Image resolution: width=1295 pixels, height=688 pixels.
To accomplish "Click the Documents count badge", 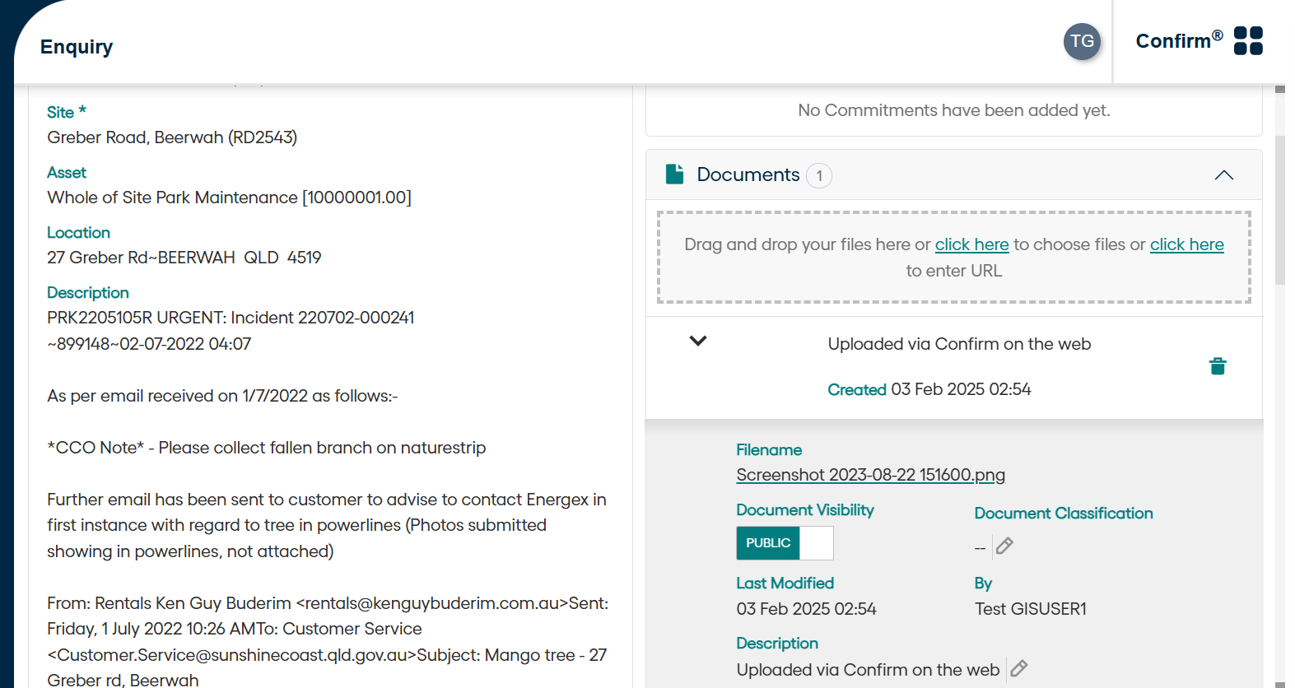I will point(819,175).
